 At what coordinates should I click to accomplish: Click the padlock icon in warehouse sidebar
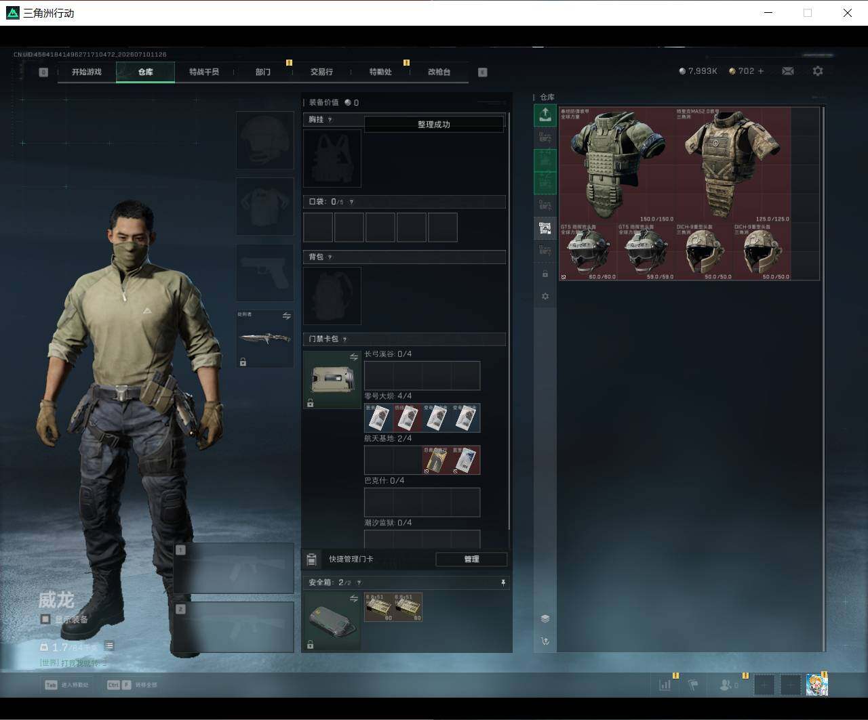pos(545,274)
